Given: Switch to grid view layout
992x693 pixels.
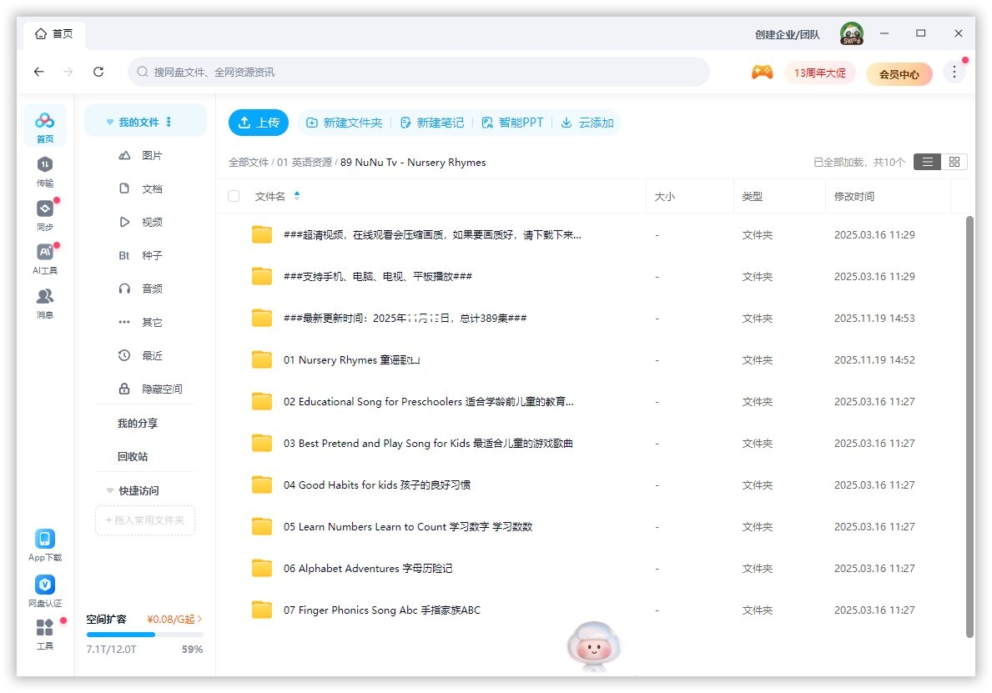Looking at the screenshot, I should point(954,162).
